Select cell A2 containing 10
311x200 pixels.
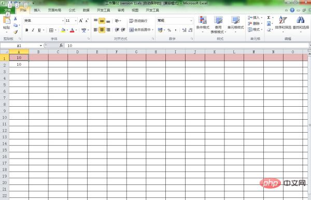(x=19, y=64)
